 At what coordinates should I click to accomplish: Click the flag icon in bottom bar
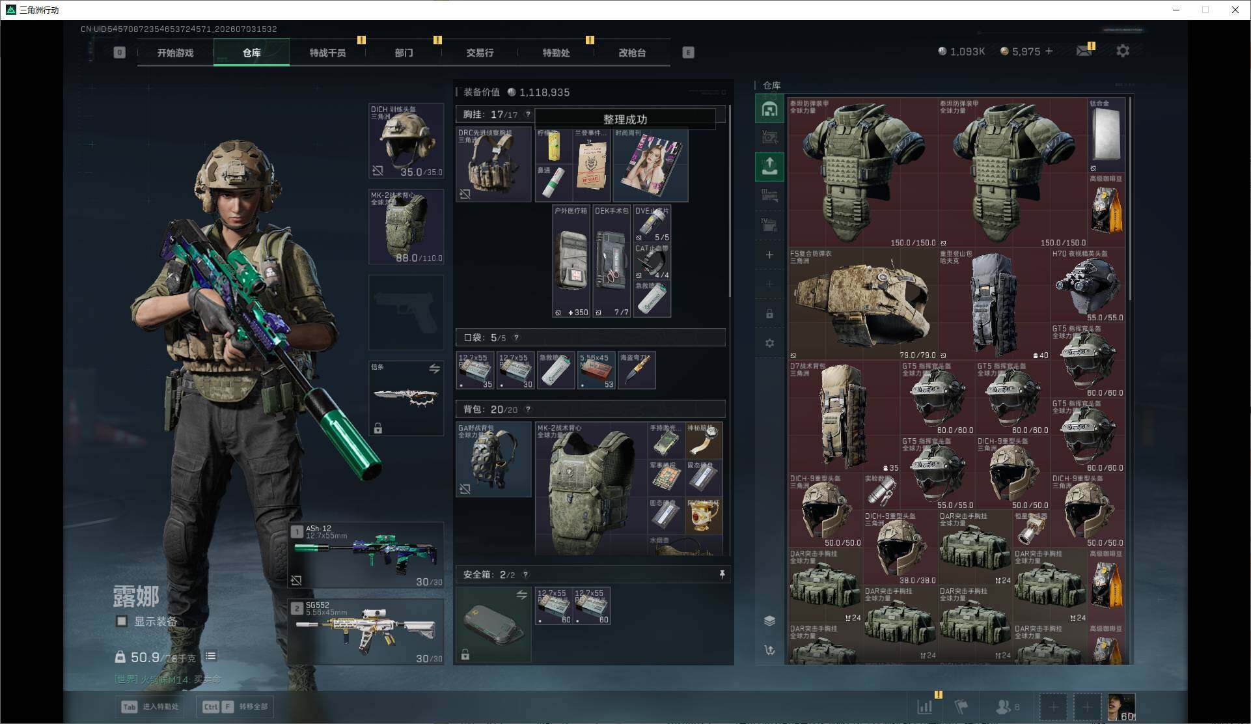(961, 706)
